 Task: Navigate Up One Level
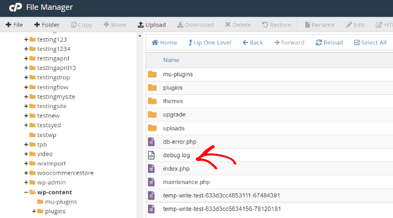(210, 43)
